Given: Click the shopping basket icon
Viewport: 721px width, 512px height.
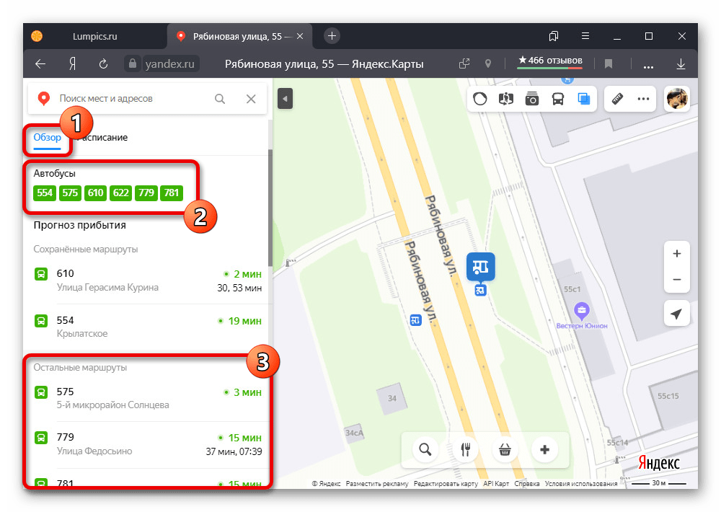Looking at the screenshot, I should (505, 450).
